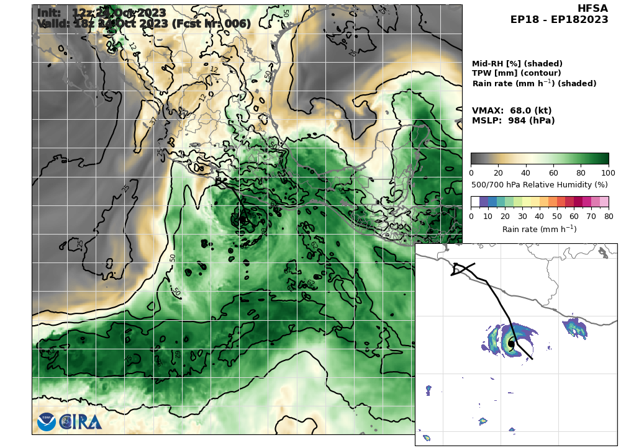Click the 100 tick on humidity colorbar
621x448 pixels.
pos(609,173)
